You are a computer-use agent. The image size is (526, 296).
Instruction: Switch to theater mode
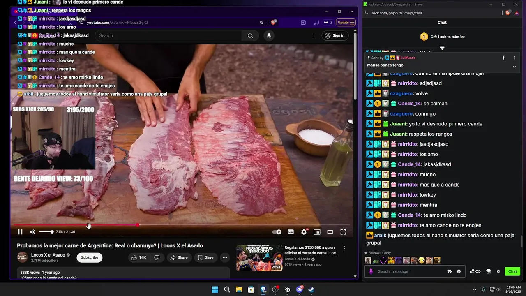(x=330, y=232)
